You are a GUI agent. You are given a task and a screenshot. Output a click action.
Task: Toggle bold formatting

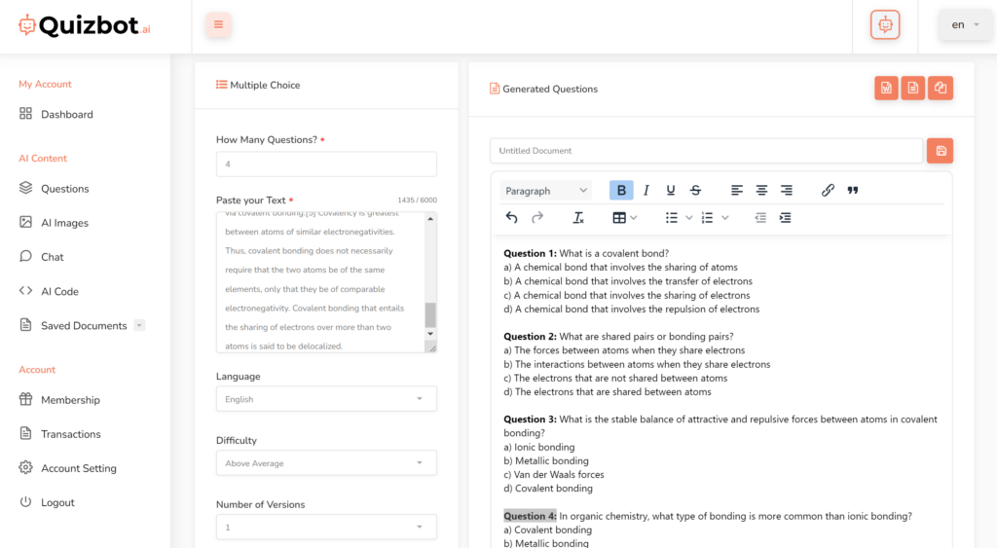coord(621,191)
